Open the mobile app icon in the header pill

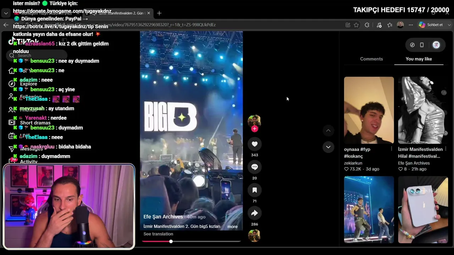[x=422, y=45]
